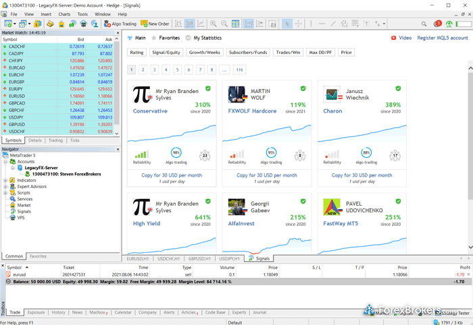Screen dimensions: 473x325
Task: Switch to the GBPUSD,H1 chart tab
Action: (x=199, y=258)
